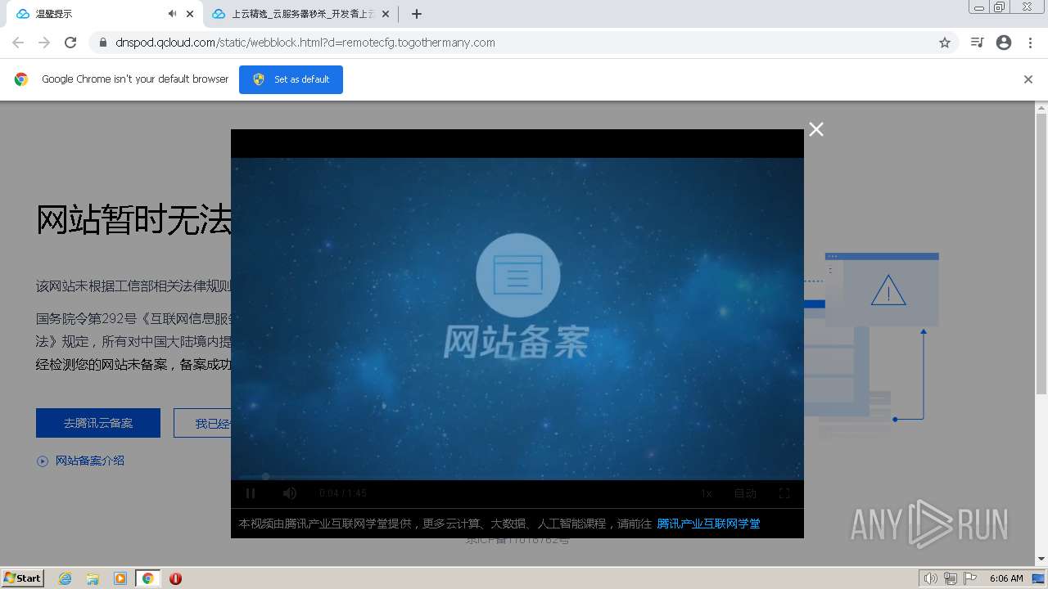Mute audio on the 温馨提示 tab
This screenshot has height=589, width=1048.
pos(172,14)
